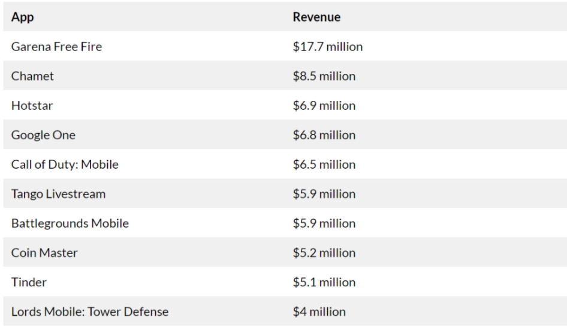Click the $6.5 million revenue cell
This screenshot has width=567, height=326.
[x=324, y=164]
